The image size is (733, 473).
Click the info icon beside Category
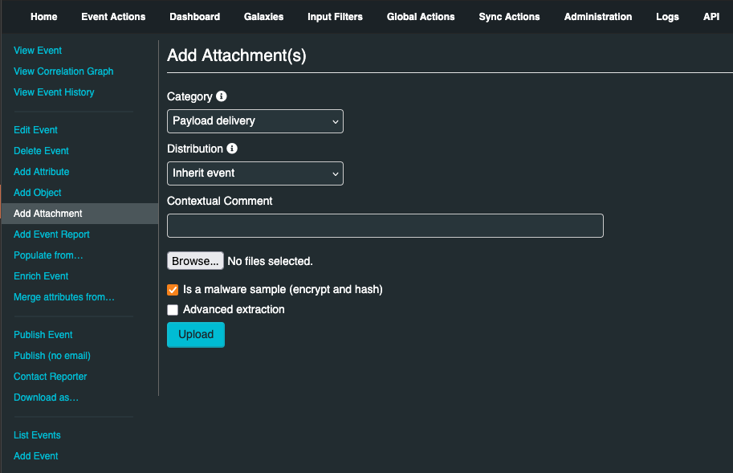pos(222,96)
